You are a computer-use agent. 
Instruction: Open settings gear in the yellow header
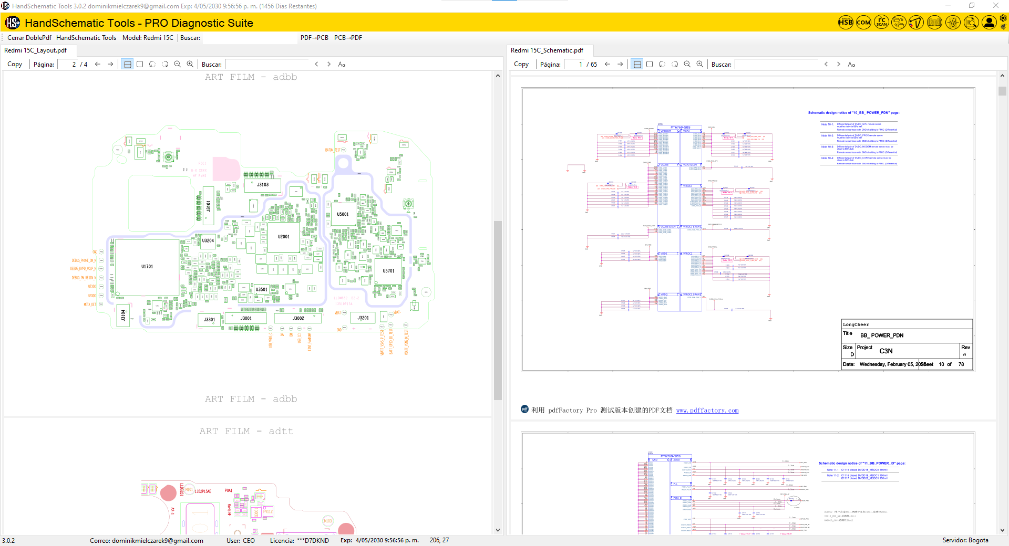coord(1003,18)
